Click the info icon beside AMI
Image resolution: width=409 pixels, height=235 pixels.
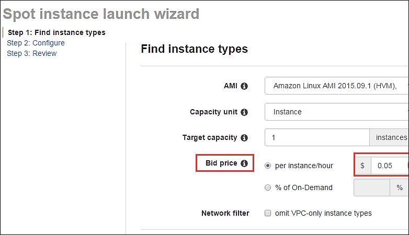click(244, 86)
